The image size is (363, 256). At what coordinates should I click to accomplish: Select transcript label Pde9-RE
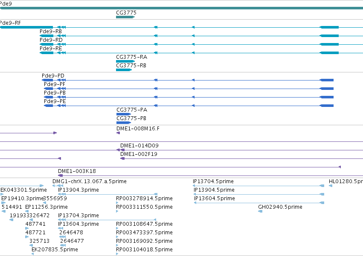pyautogui.click(x=51, y=48)
